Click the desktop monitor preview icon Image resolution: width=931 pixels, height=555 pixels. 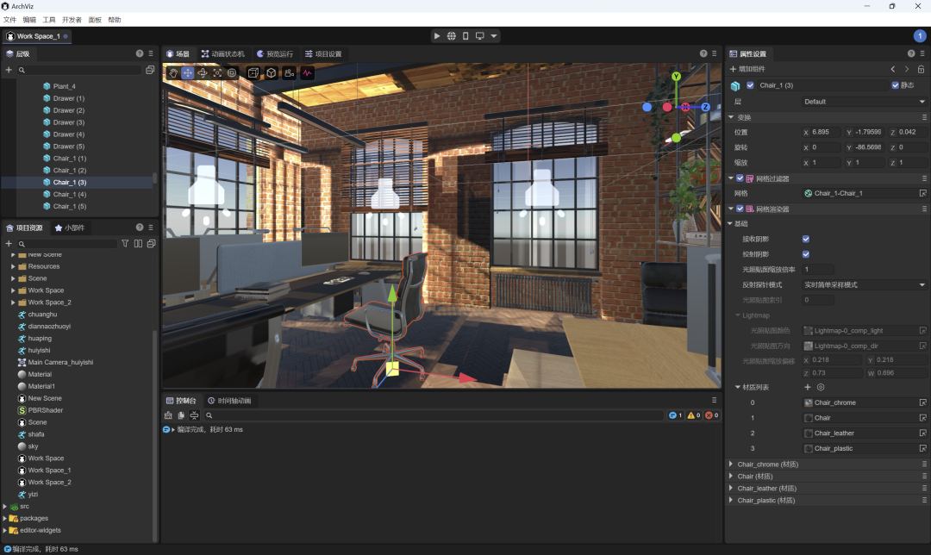pos(480,36)
